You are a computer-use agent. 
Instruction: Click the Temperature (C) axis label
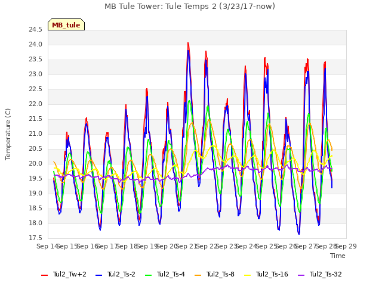click(8, 134)
